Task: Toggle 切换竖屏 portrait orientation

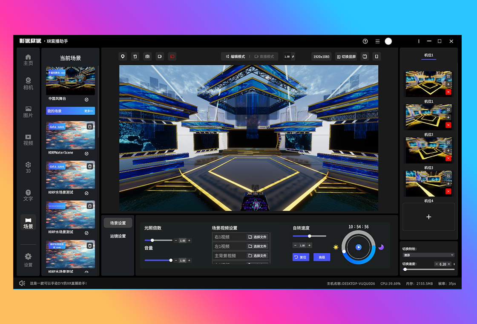Action: coord(346,57)
